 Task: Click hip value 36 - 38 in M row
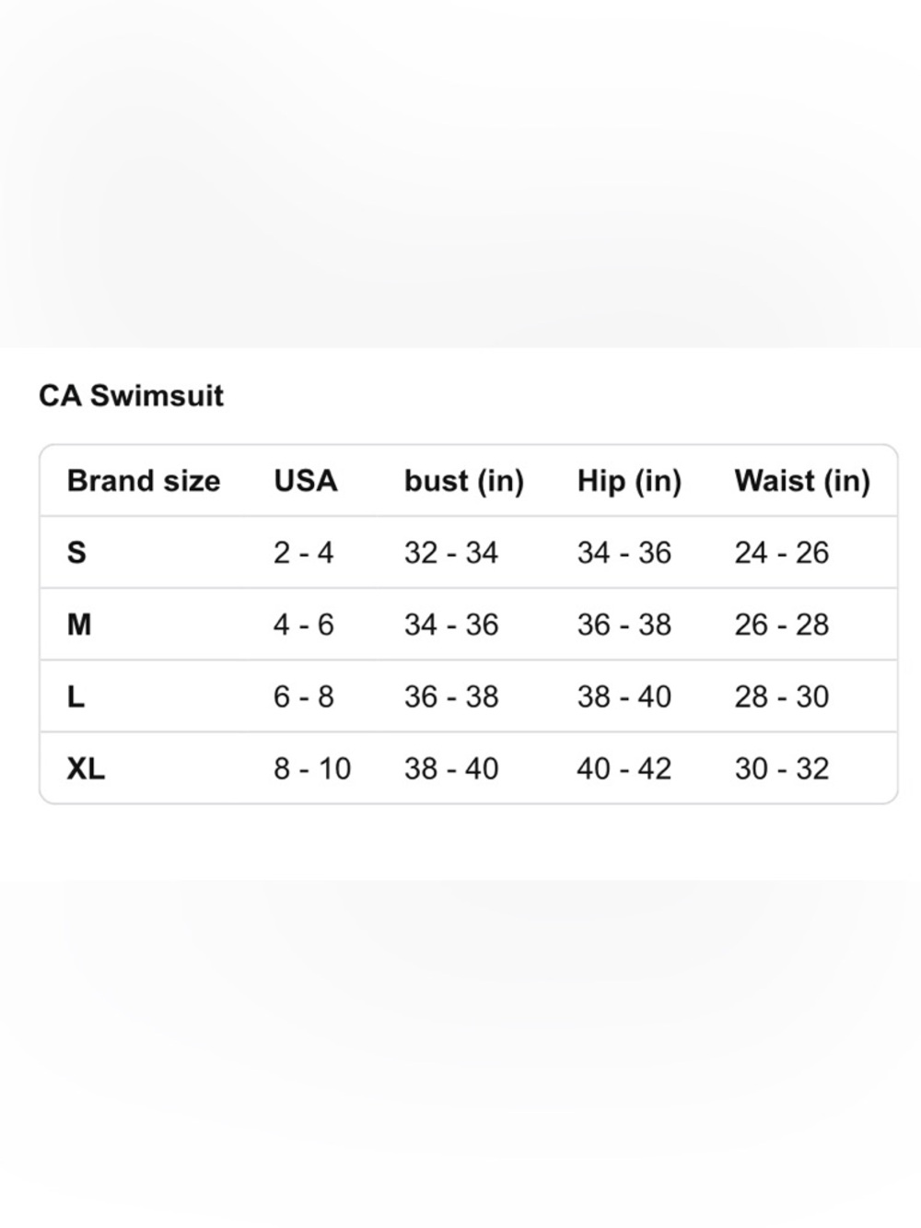(624, 625)
